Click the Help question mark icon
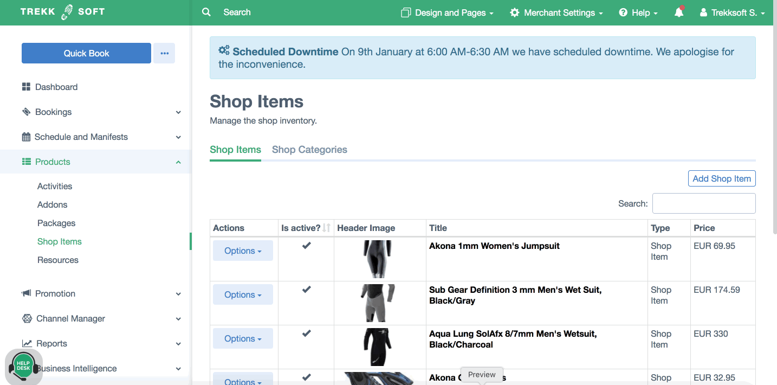 [623, 12]
